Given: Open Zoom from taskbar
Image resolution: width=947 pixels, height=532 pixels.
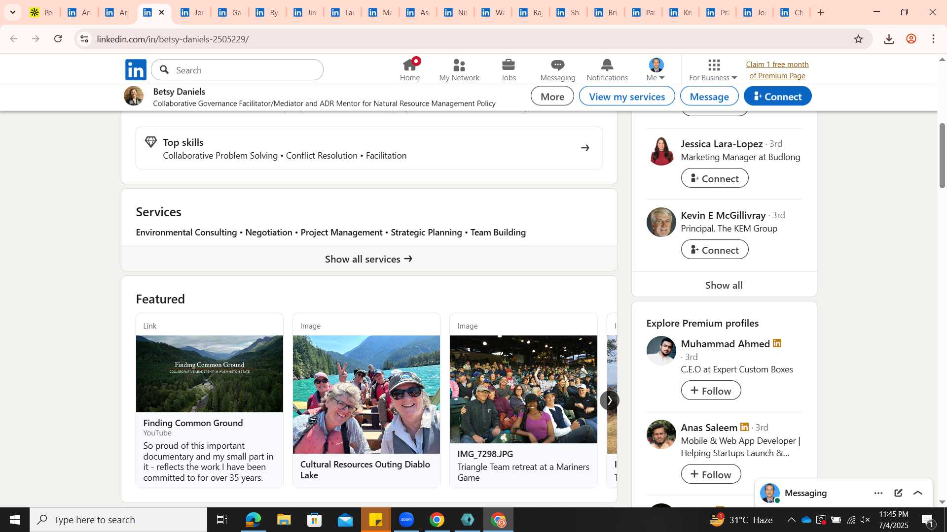Looking at the screenshot, I should pyautogui.click(x=406, y=520).
